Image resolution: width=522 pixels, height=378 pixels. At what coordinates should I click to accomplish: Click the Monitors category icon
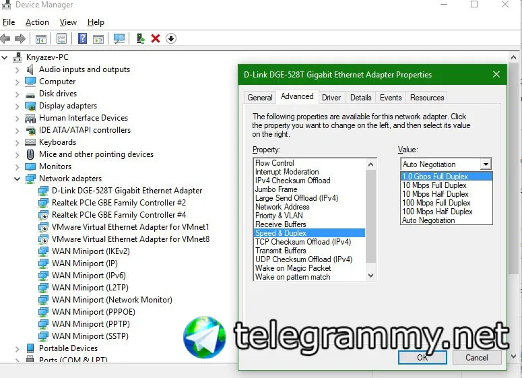[x=30, y=166]
